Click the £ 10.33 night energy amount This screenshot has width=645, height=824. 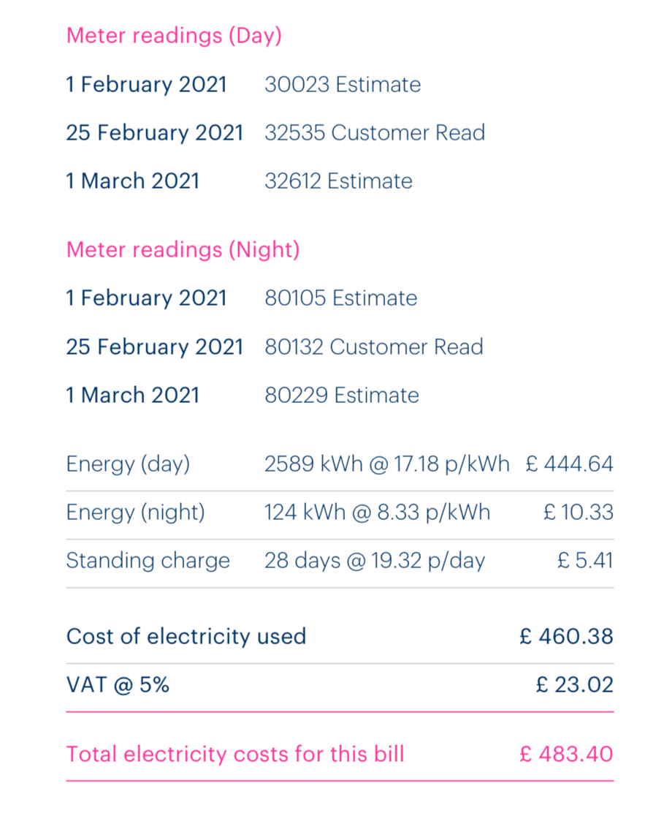[x=579, y=513]
